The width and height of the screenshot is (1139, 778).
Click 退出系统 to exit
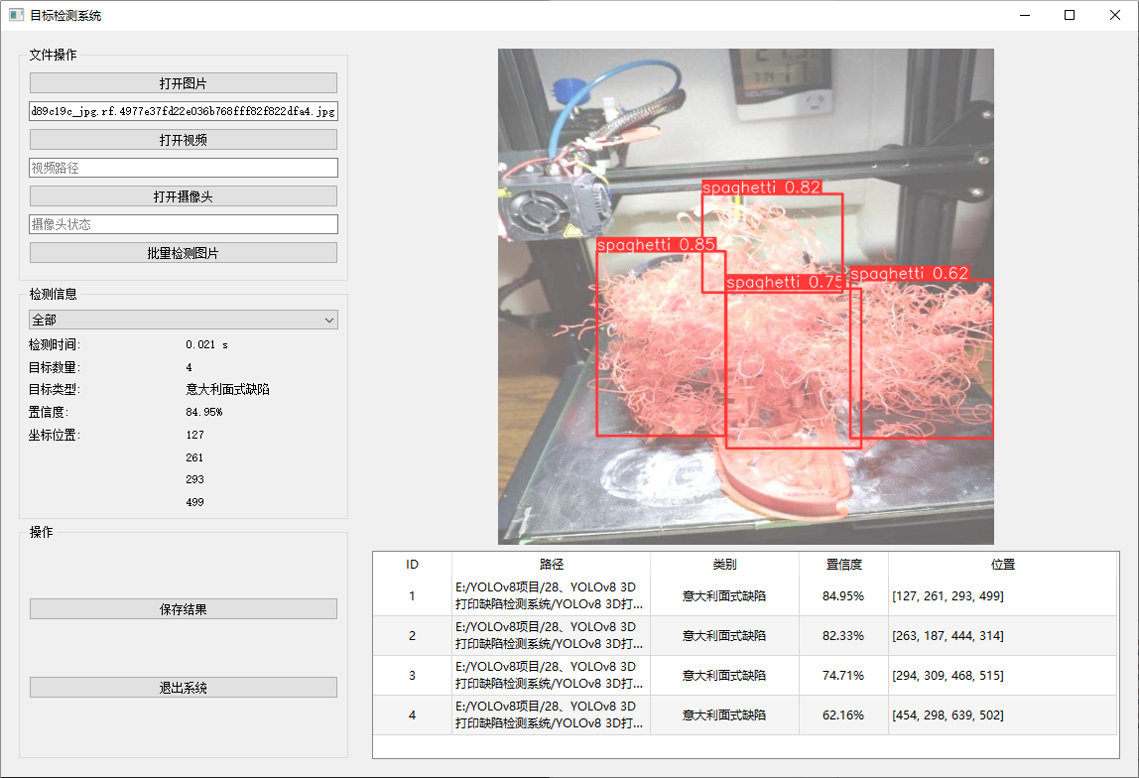(x=183, y=688)
